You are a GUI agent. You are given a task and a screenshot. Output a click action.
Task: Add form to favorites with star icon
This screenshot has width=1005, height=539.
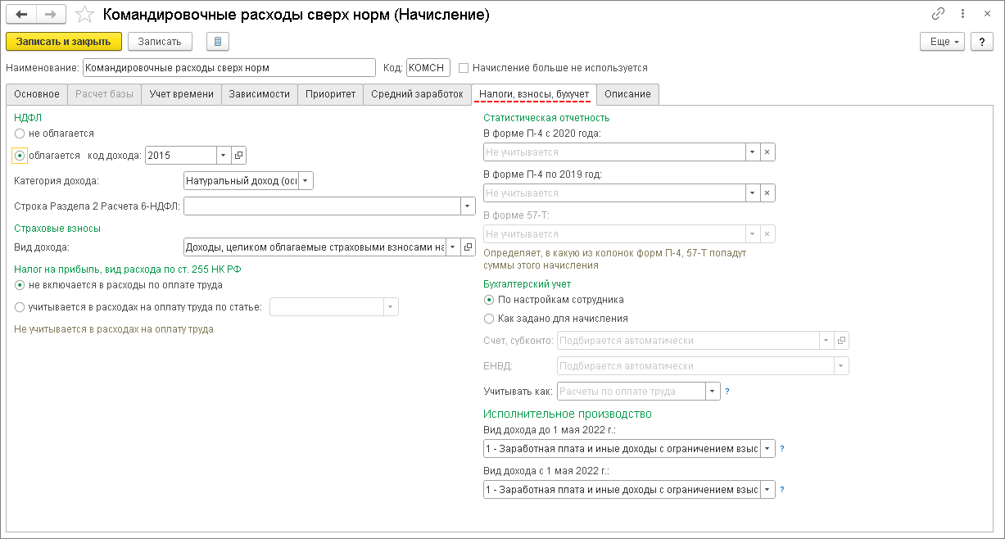click(84, 15)
